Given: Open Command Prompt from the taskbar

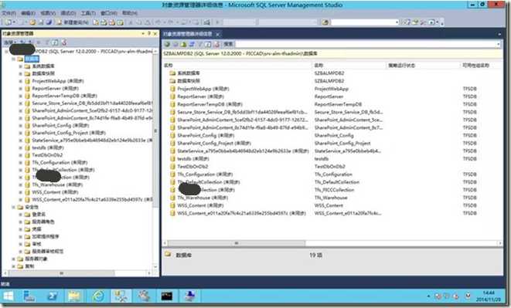Looking at the screenshot, I should [x=166, y=296].
